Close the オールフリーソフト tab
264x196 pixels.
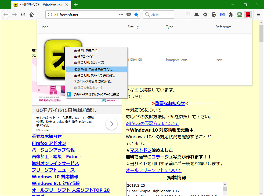(67, 5)
